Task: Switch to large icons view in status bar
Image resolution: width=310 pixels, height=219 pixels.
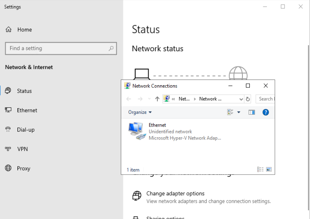Action: click(x=269, y=169)
